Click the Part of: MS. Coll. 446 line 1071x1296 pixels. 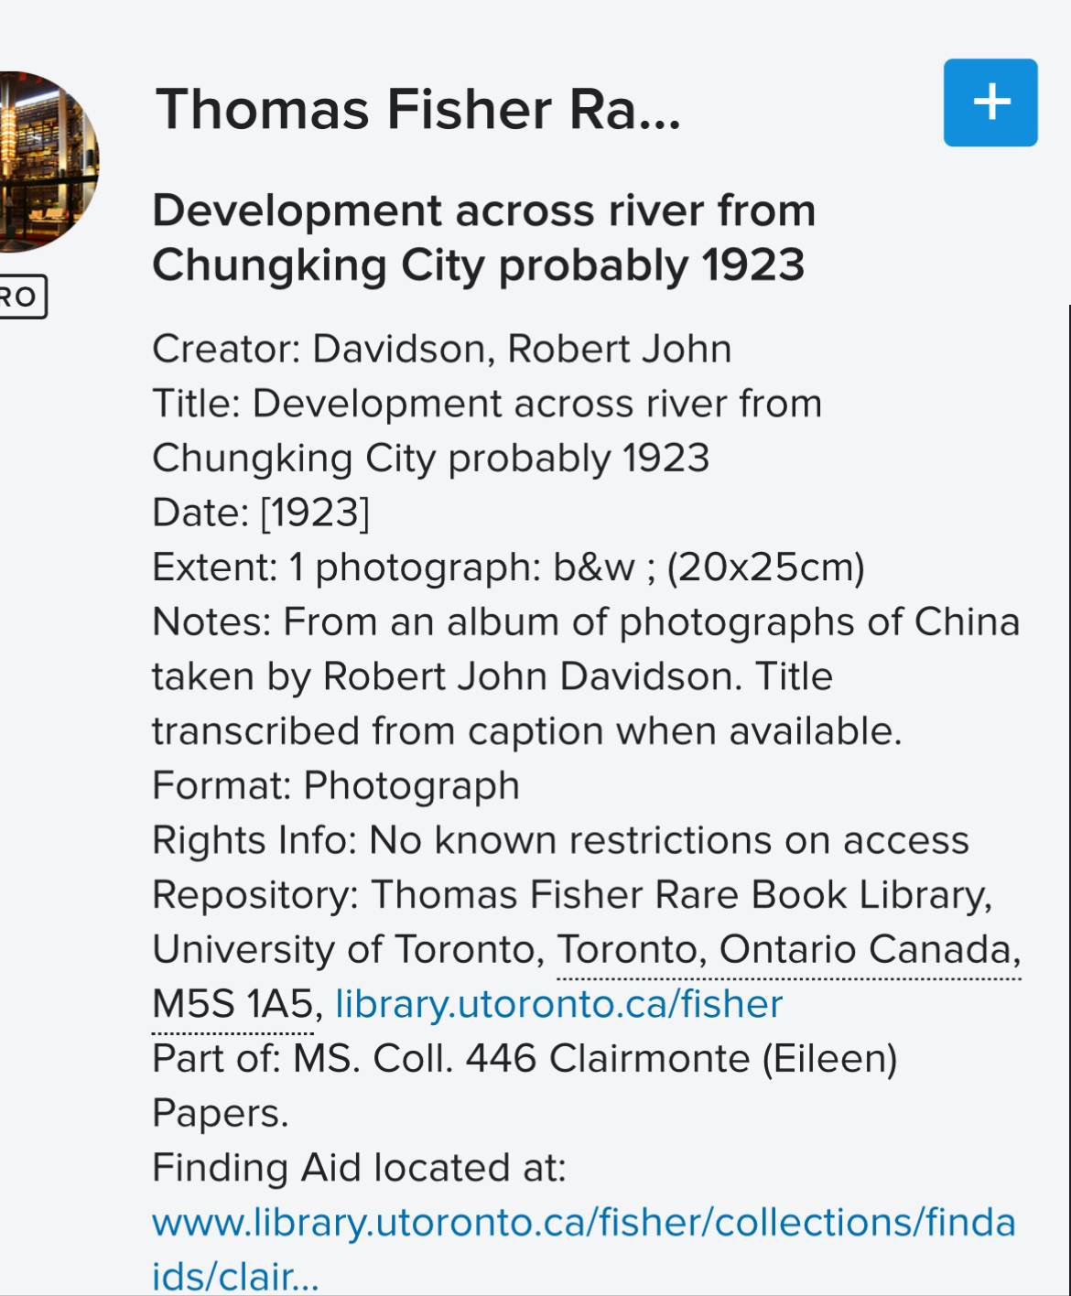(525, 1059)
